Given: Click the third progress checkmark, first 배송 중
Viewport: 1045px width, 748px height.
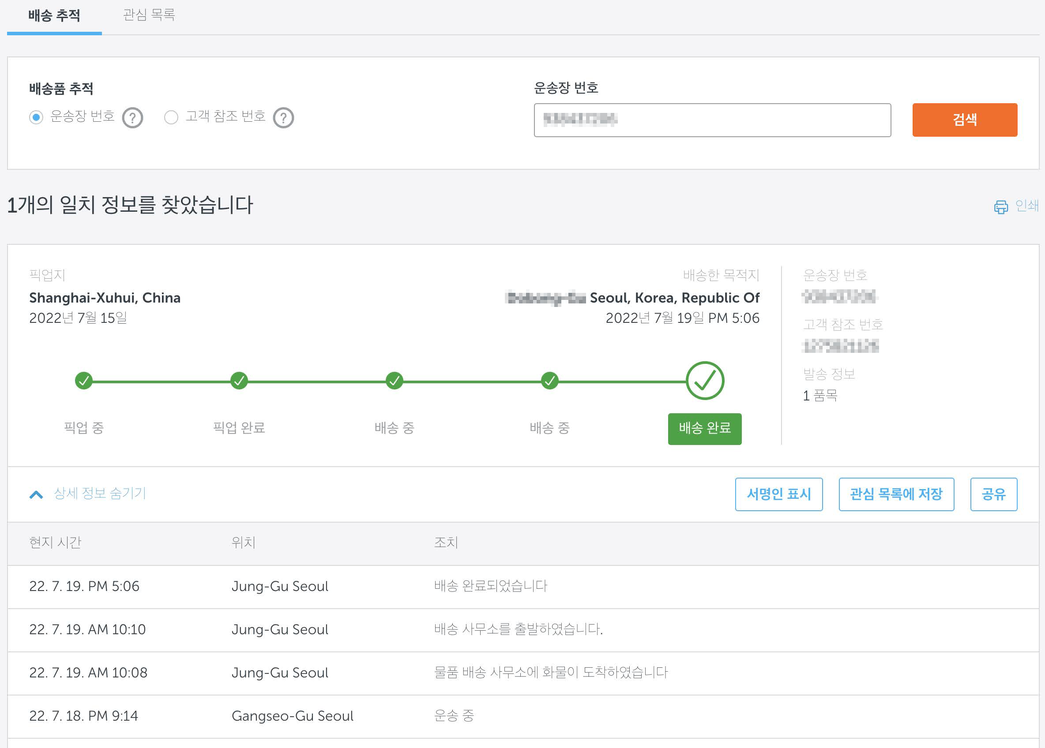Looking at the screenshot, I should tap(395, 381).
